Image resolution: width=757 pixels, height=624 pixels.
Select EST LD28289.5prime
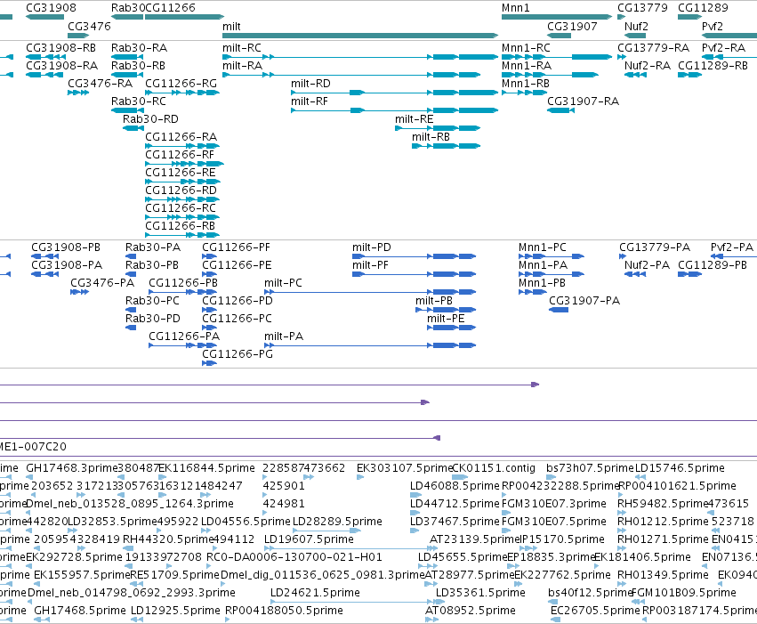click(326, 531)
